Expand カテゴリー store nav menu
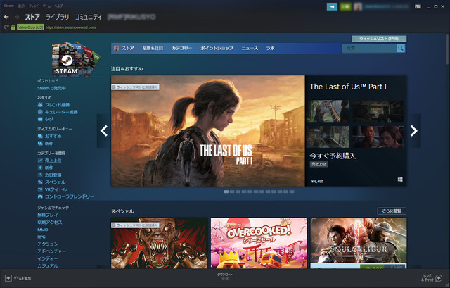The image size is (450, 288). [x=181, y=49]
